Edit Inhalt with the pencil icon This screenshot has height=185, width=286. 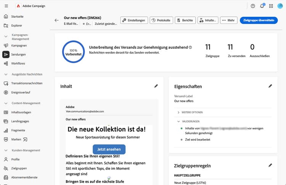pyautogui.click(x=156, y=86)
